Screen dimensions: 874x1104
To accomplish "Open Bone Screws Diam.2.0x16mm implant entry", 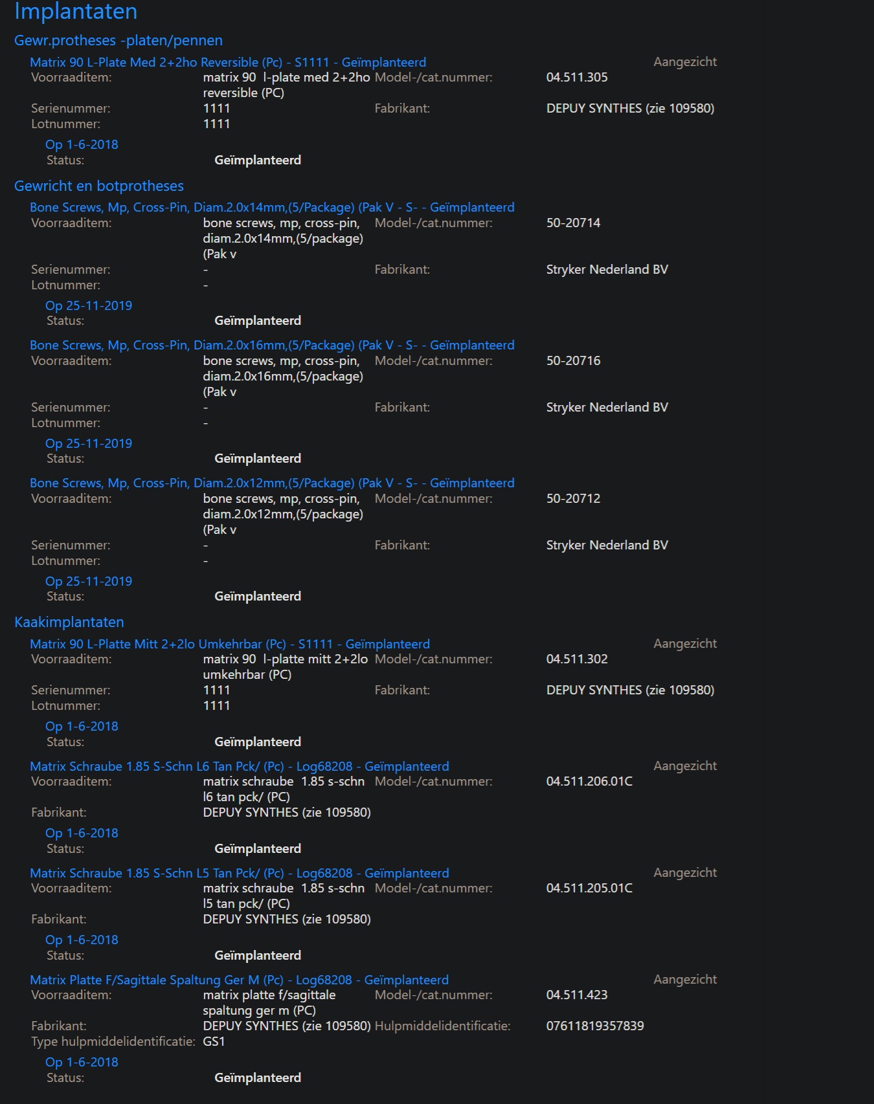I will 272,345.
